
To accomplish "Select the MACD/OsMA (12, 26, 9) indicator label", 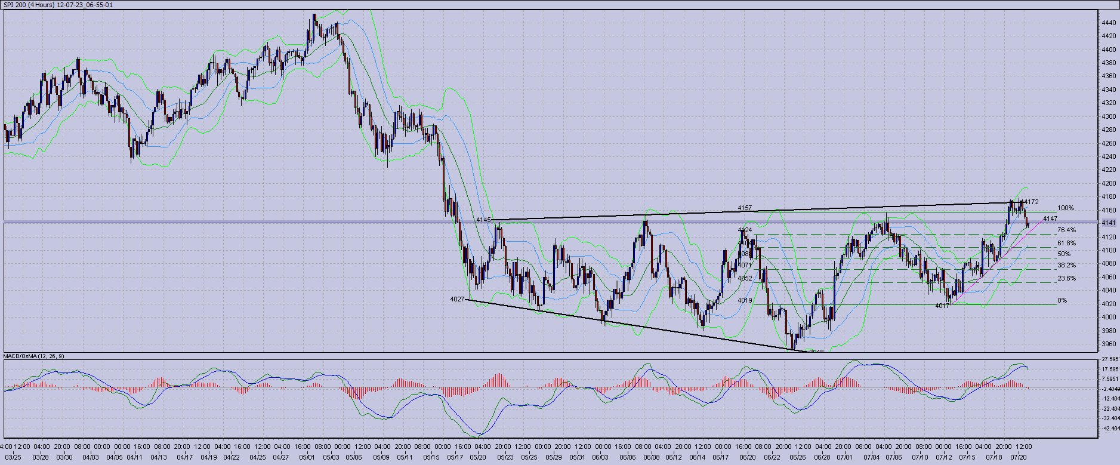I will point(34,356).
